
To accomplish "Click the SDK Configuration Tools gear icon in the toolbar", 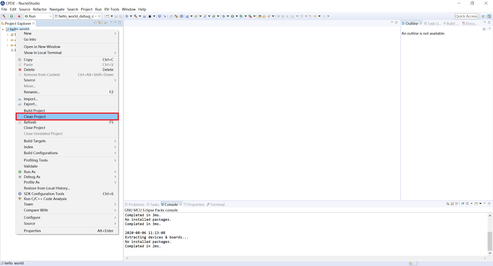I will pyautogui.click(x=181, y=16).
